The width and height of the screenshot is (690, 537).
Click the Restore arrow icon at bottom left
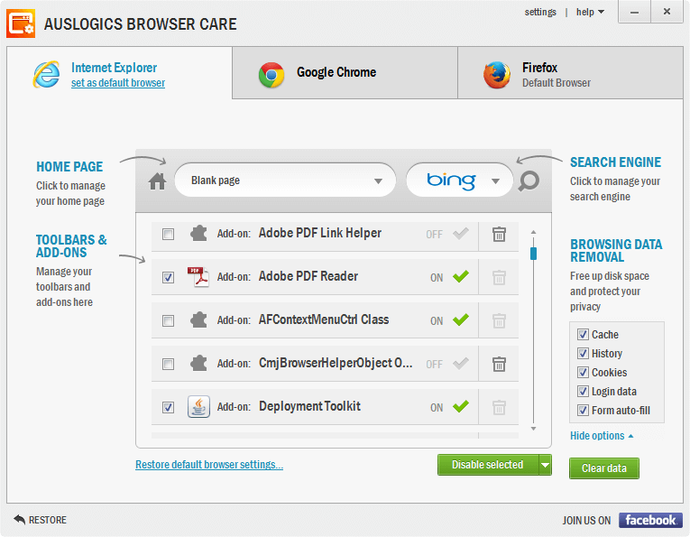[x=19, y=519]
